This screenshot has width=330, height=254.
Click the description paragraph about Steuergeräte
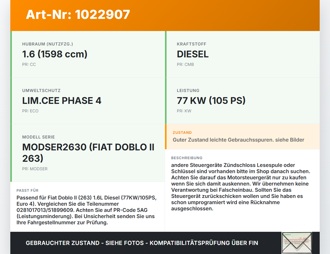pos(241,187)
